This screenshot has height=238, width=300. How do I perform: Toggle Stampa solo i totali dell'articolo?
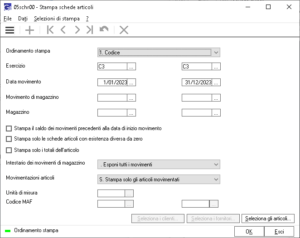[9, 150]
